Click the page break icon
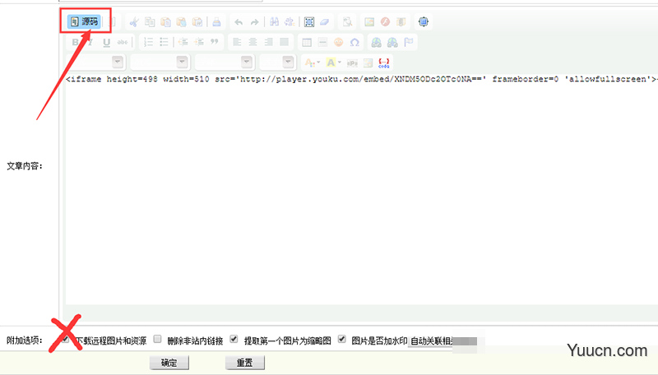The height and width of the screenshot is (375, 658). [352, 63]
